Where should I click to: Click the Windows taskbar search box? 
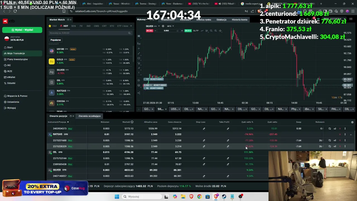141,197
